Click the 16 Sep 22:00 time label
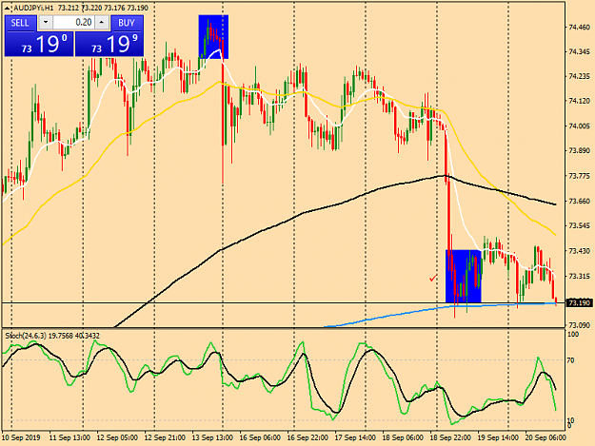 click(307, 437)
